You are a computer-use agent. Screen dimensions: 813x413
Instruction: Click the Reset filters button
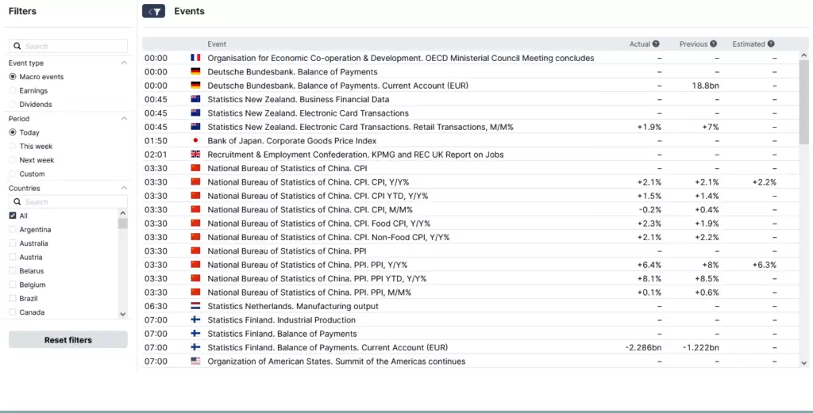pyautogui.click(x=68, y=340)
